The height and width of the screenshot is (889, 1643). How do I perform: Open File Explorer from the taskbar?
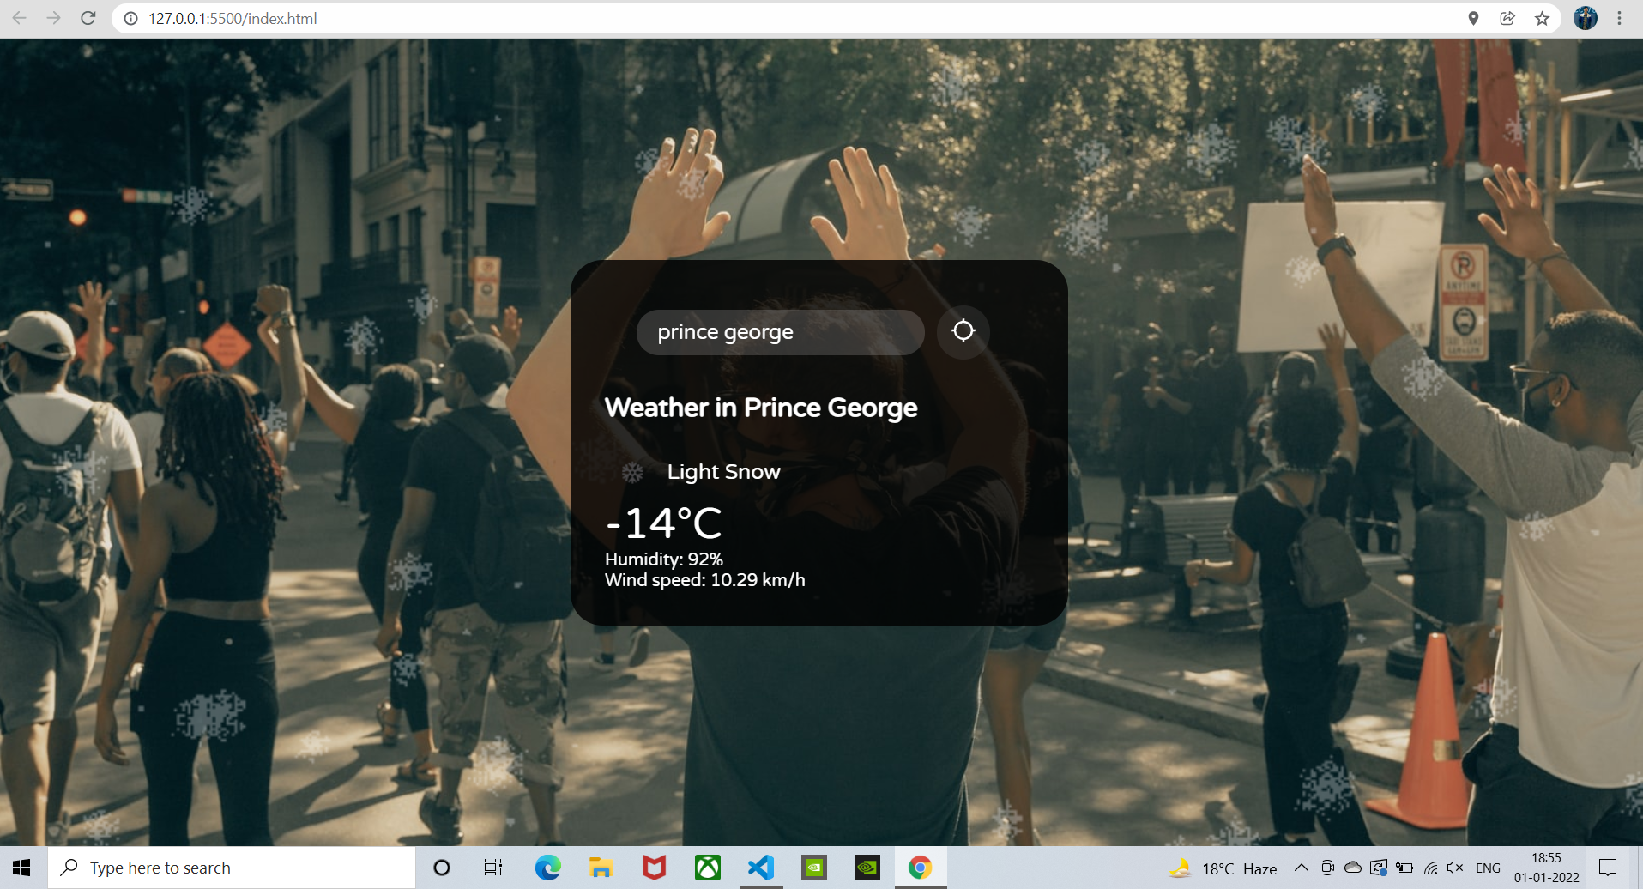tap(601, 868)
